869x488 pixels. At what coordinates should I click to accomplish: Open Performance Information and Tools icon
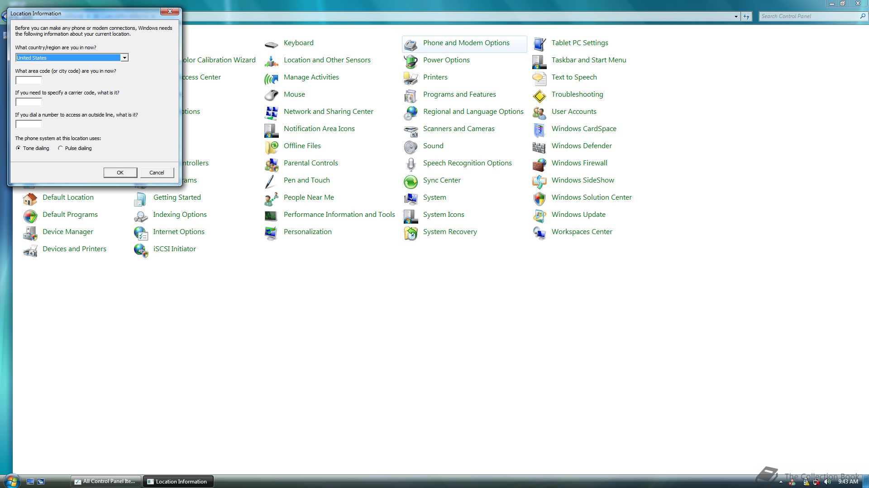[x=271, y=216]
